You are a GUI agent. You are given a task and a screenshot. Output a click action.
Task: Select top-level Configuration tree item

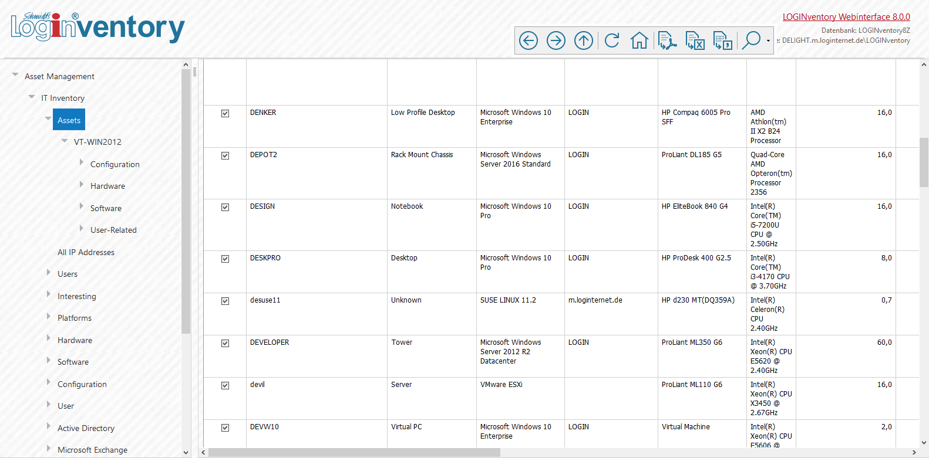(82, 384)
